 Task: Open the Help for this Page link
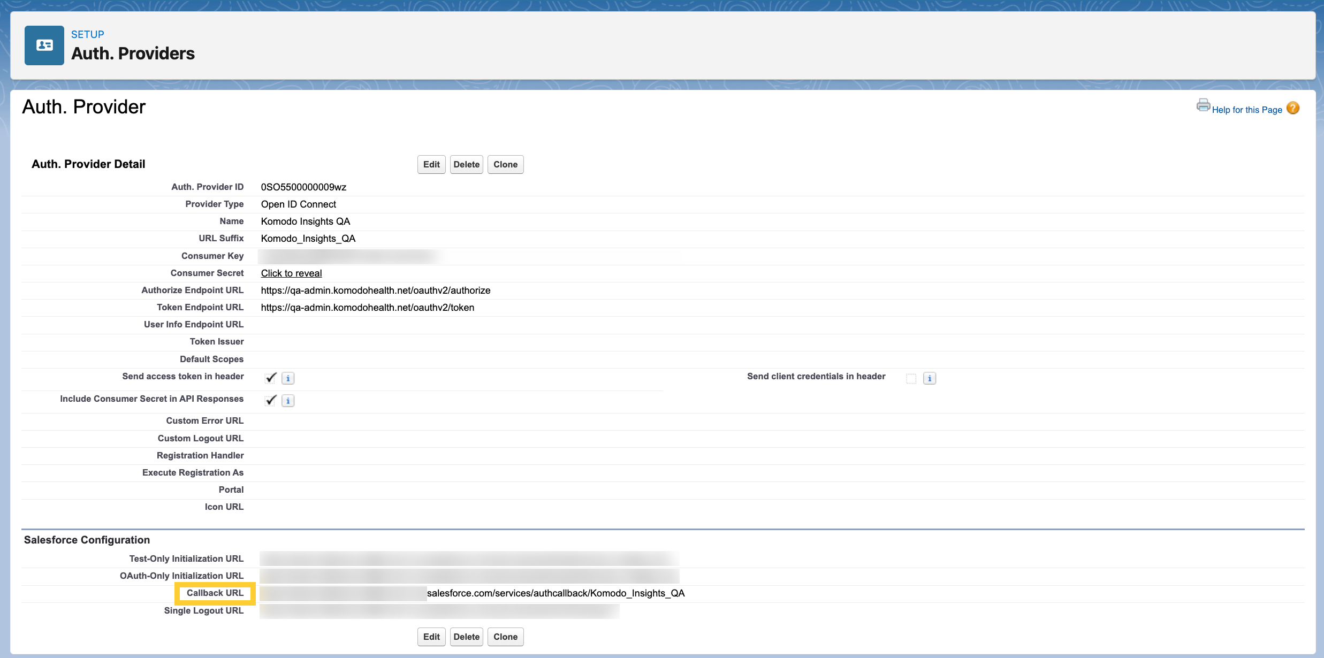[1247, 110]
